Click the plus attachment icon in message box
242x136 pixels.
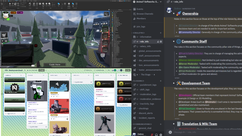[170, 132]
